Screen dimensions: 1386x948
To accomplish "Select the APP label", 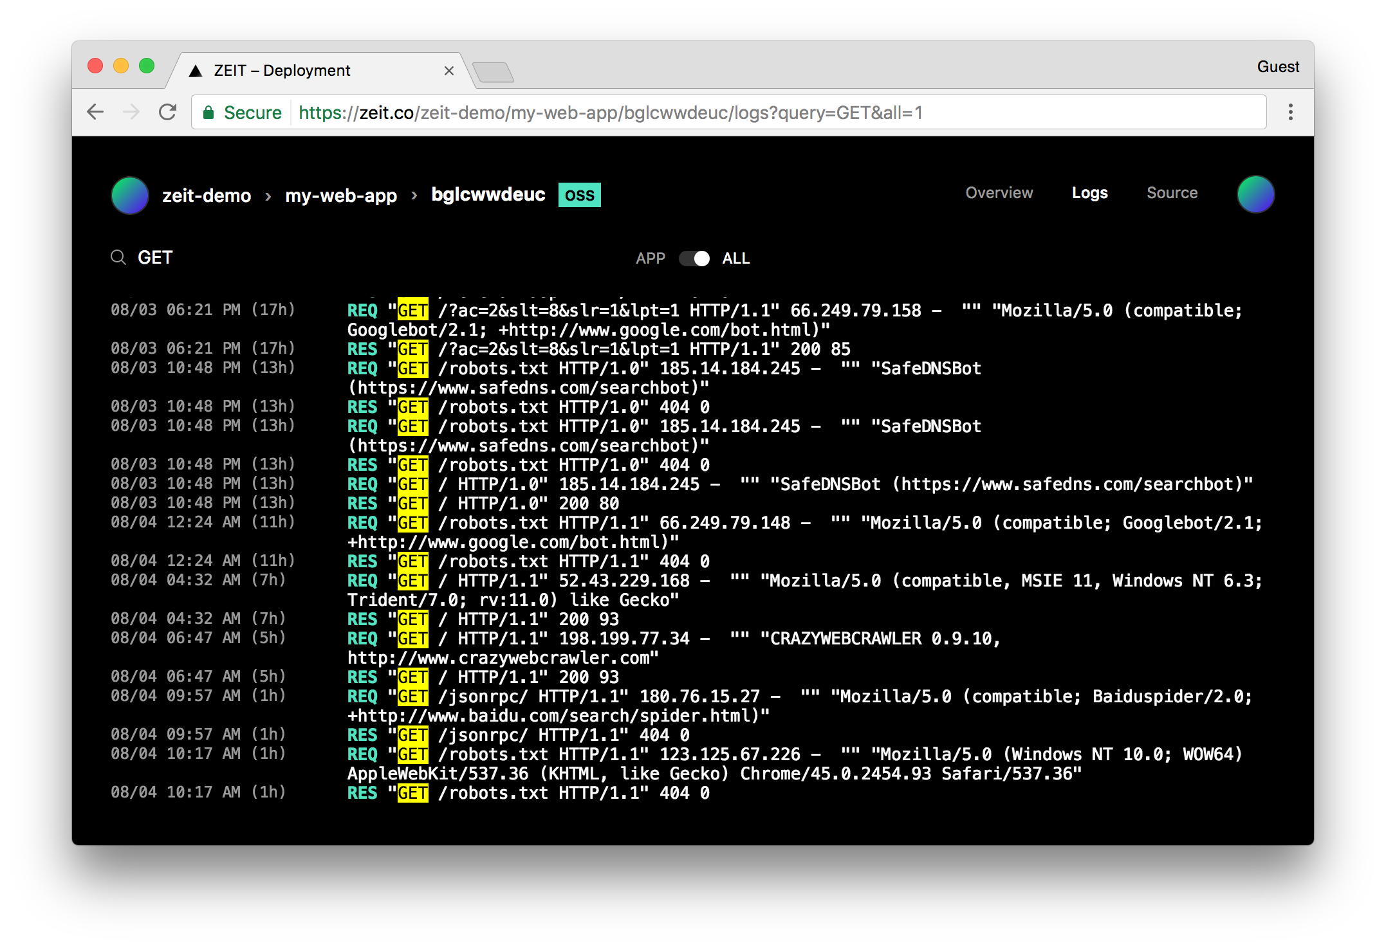I will (x=650, y=259).
